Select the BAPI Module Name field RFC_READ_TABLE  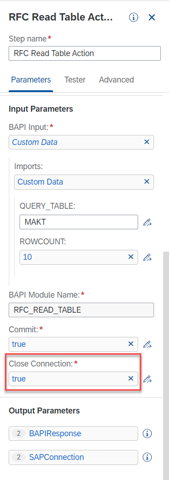81,310
